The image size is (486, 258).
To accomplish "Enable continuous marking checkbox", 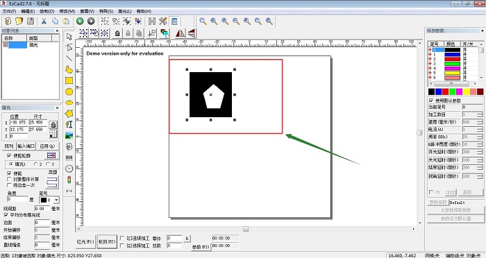I will click(122, 238).
